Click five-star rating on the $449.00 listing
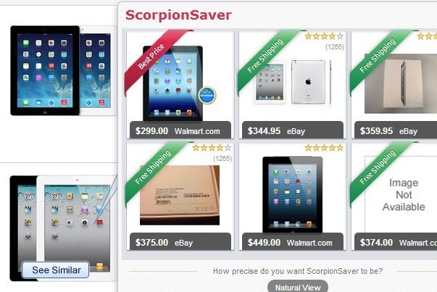Screen dimensions: 437x292 pyautogui.click(x=324, y=148)
